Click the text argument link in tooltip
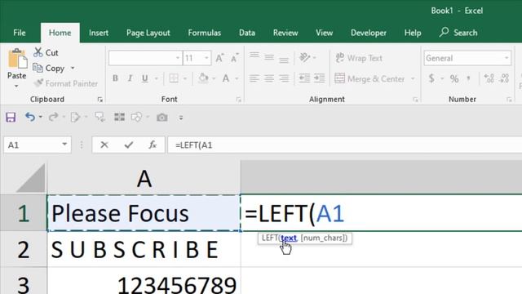522x294 pixels. (x=288, y=238)
